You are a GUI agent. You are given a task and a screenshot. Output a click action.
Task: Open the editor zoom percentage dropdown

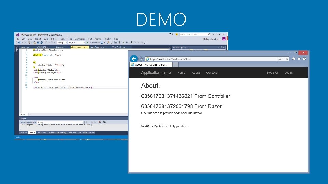tap(24, 114)
